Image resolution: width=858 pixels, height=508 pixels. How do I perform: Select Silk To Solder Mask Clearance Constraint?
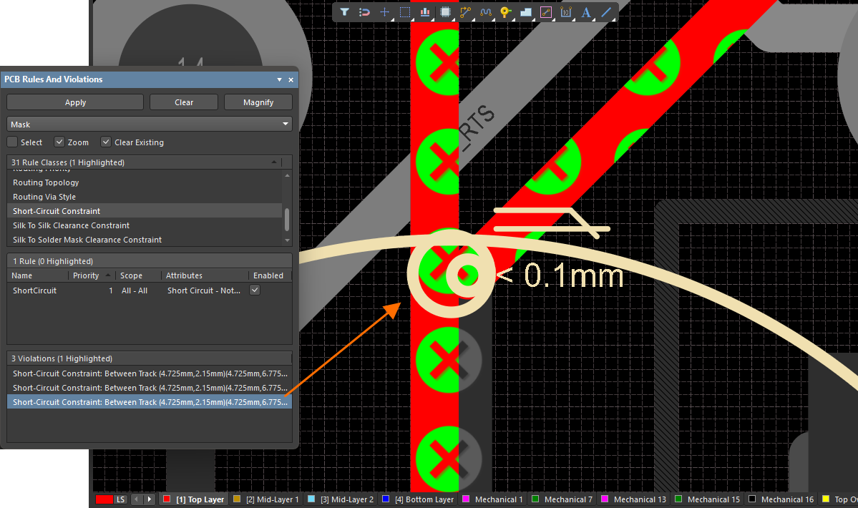click(145, 240)
